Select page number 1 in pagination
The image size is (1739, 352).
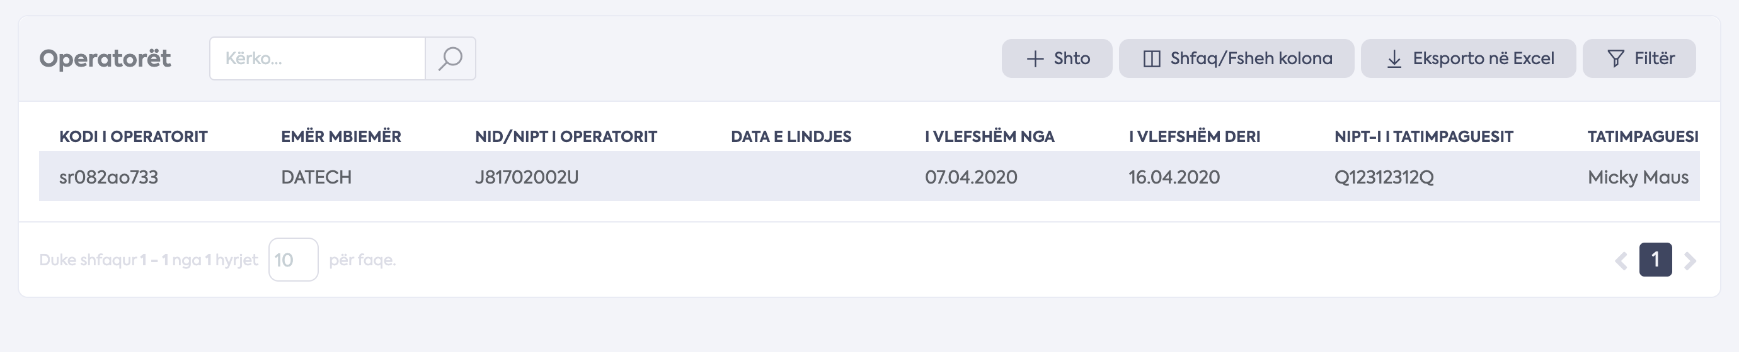click(x=1655, y=260)
